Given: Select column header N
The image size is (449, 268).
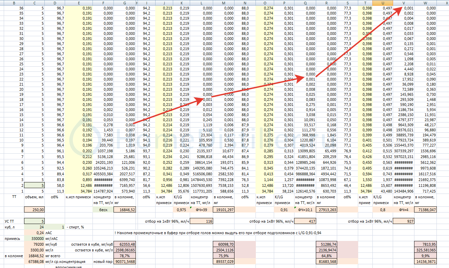Looking at the screenshot, I should (245, 2).
